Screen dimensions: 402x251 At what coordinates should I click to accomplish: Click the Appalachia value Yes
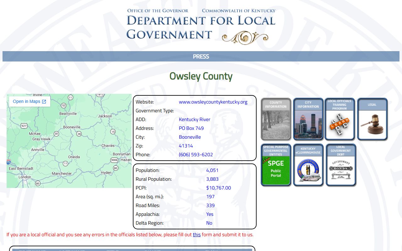tap(210, 214)
